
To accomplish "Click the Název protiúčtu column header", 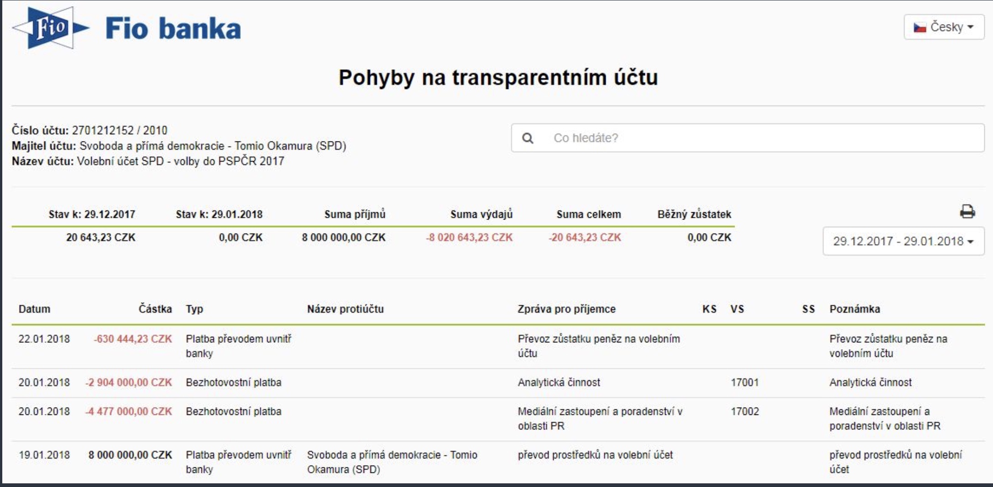I will pos(345,309).
